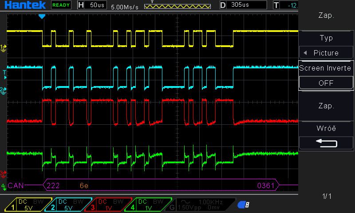The image size is (355, 213).
Task: Click the yellow channel 1 waveform
Action: [152, 39]
